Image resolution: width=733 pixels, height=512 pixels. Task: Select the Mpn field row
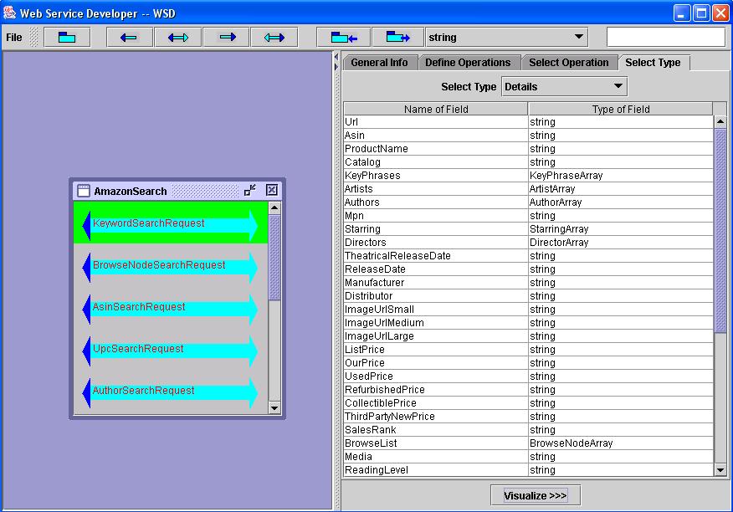[x=528, y=216]
